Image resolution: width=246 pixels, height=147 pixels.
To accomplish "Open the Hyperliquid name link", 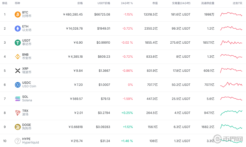I will click(30, 143).
